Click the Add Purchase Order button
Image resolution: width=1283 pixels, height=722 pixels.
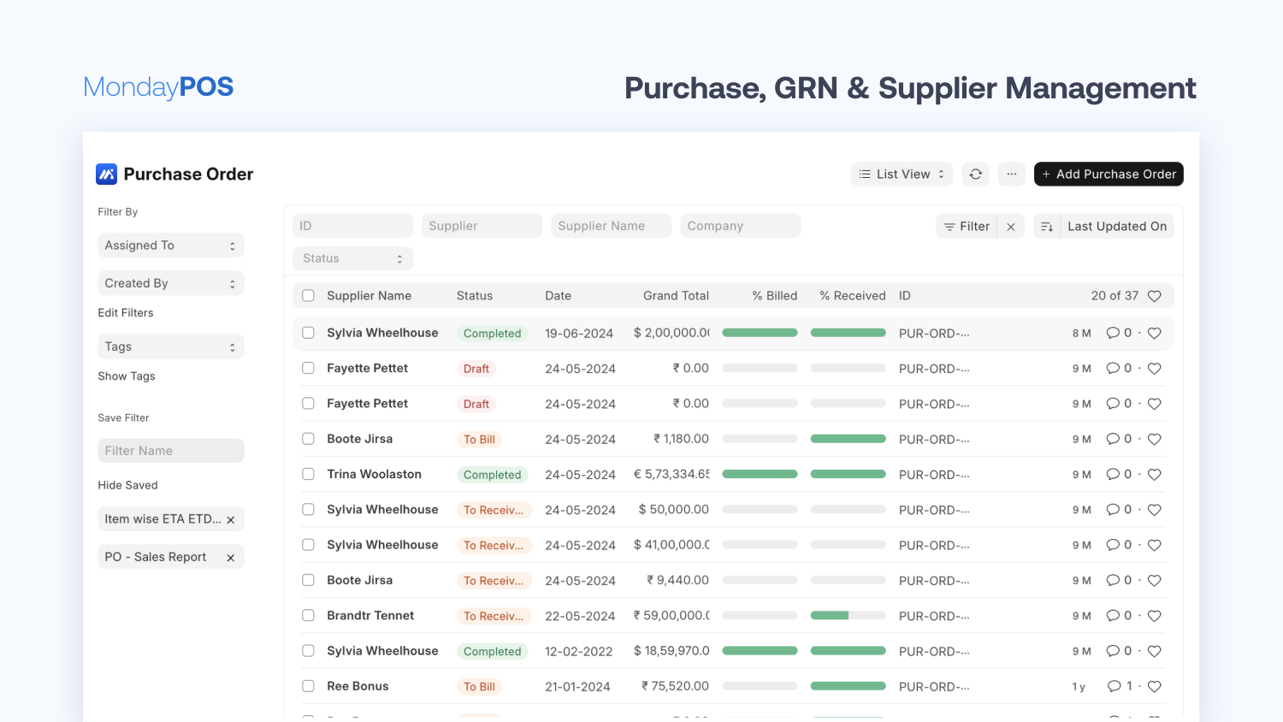pos(1109,175)
